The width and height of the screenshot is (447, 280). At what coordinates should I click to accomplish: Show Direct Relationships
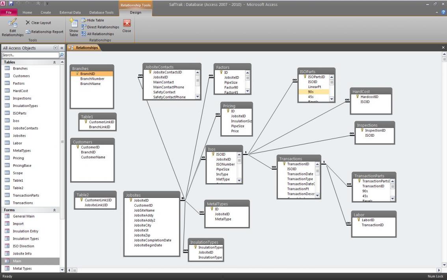100,27
